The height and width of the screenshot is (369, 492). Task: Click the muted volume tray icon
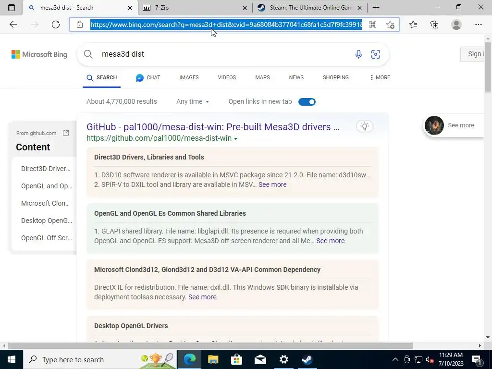tap(430, 359)
